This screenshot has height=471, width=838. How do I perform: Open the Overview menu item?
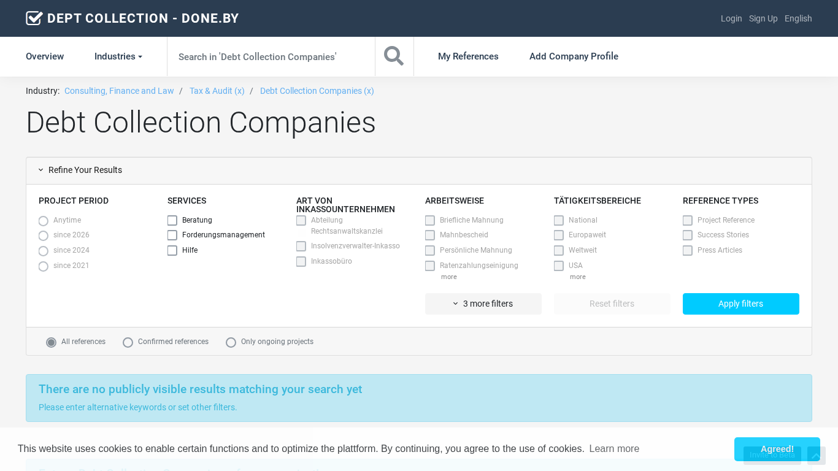(45, 56)
